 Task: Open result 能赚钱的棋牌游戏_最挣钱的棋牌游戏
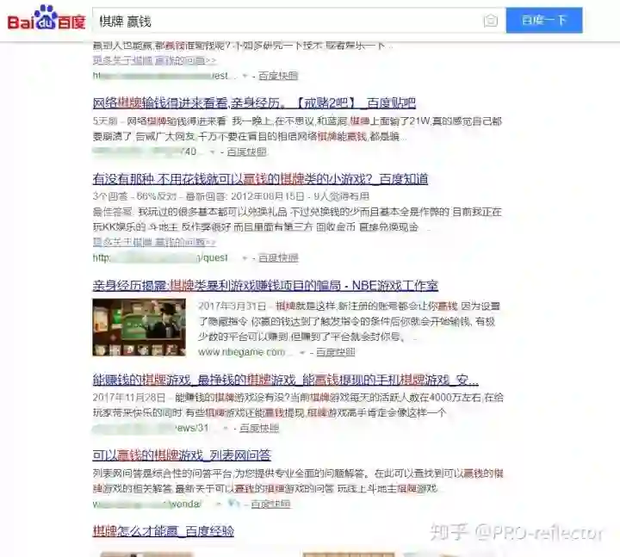286,380
